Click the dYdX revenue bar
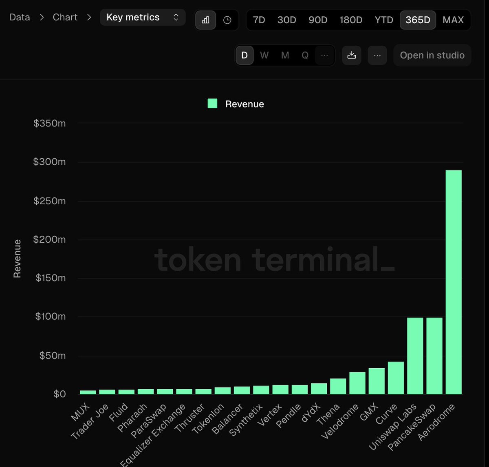Viewport: 489px width, 467px height. pyautogui.click(x=319, y=389)
